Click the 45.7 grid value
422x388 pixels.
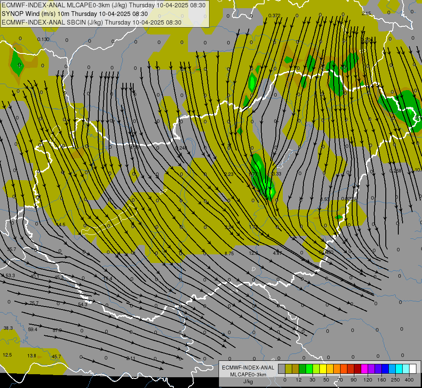click(56, 357)
